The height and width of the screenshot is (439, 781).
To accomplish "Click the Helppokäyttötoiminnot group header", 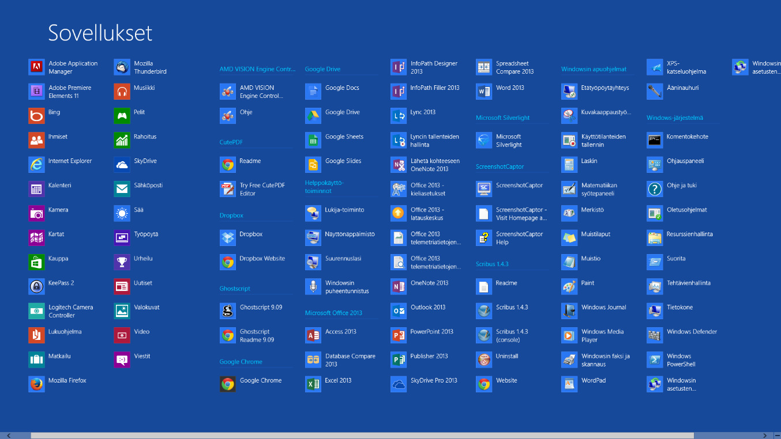I will click(324, 187).
